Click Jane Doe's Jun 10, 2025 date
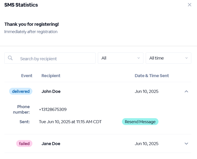197x159 pixels. tap(146, 144)
